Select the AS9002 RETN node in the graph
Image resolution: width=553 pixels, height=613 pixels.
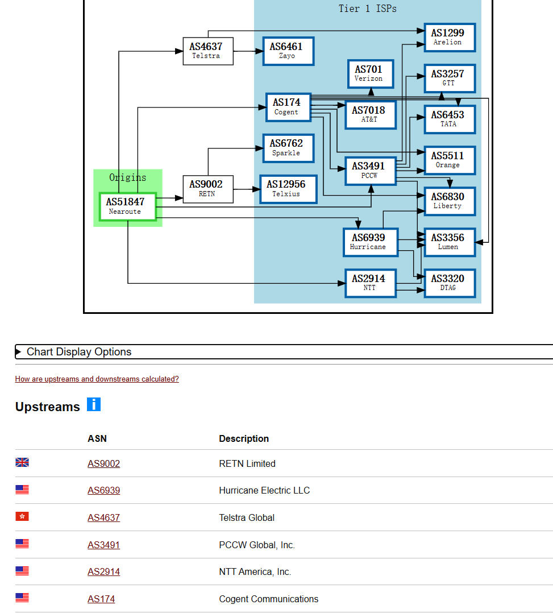pyautogui.click(x=209, y=189)
